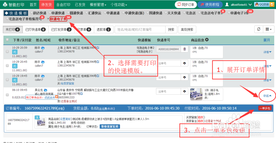Click plus icon beside 商品信息 header

(x=207, y=40)
